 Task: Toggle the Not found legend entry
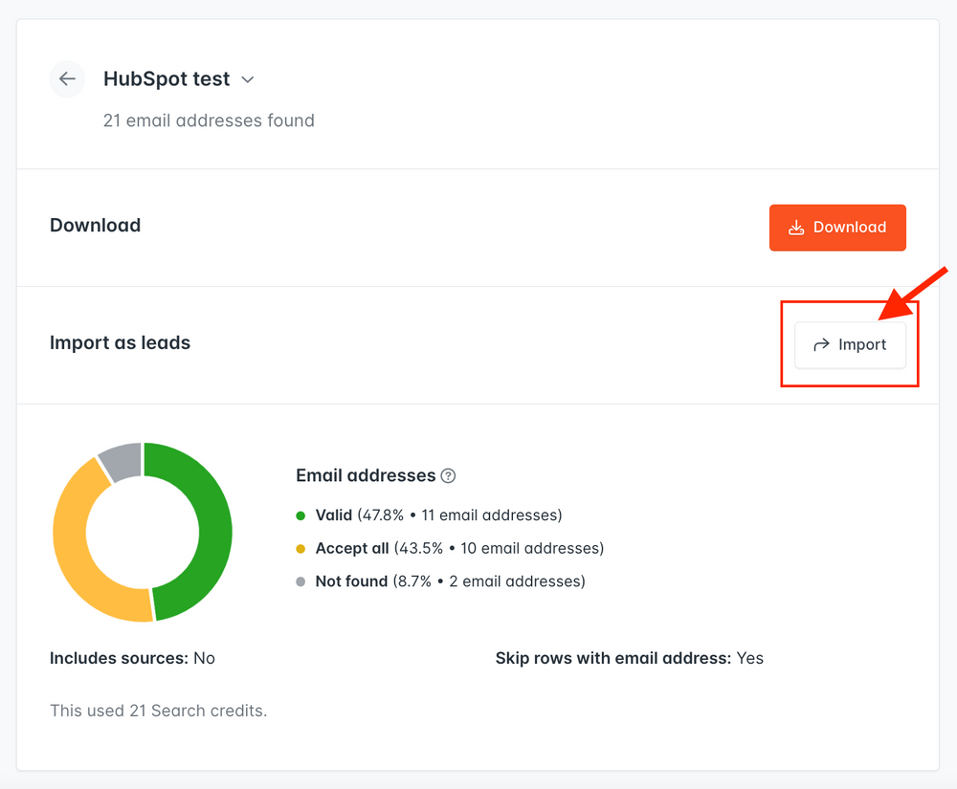349,581
